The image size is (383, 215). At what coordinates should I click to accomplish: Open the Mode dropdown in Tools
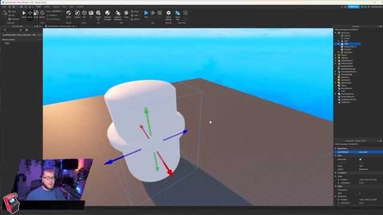click(x=57, y=11)
